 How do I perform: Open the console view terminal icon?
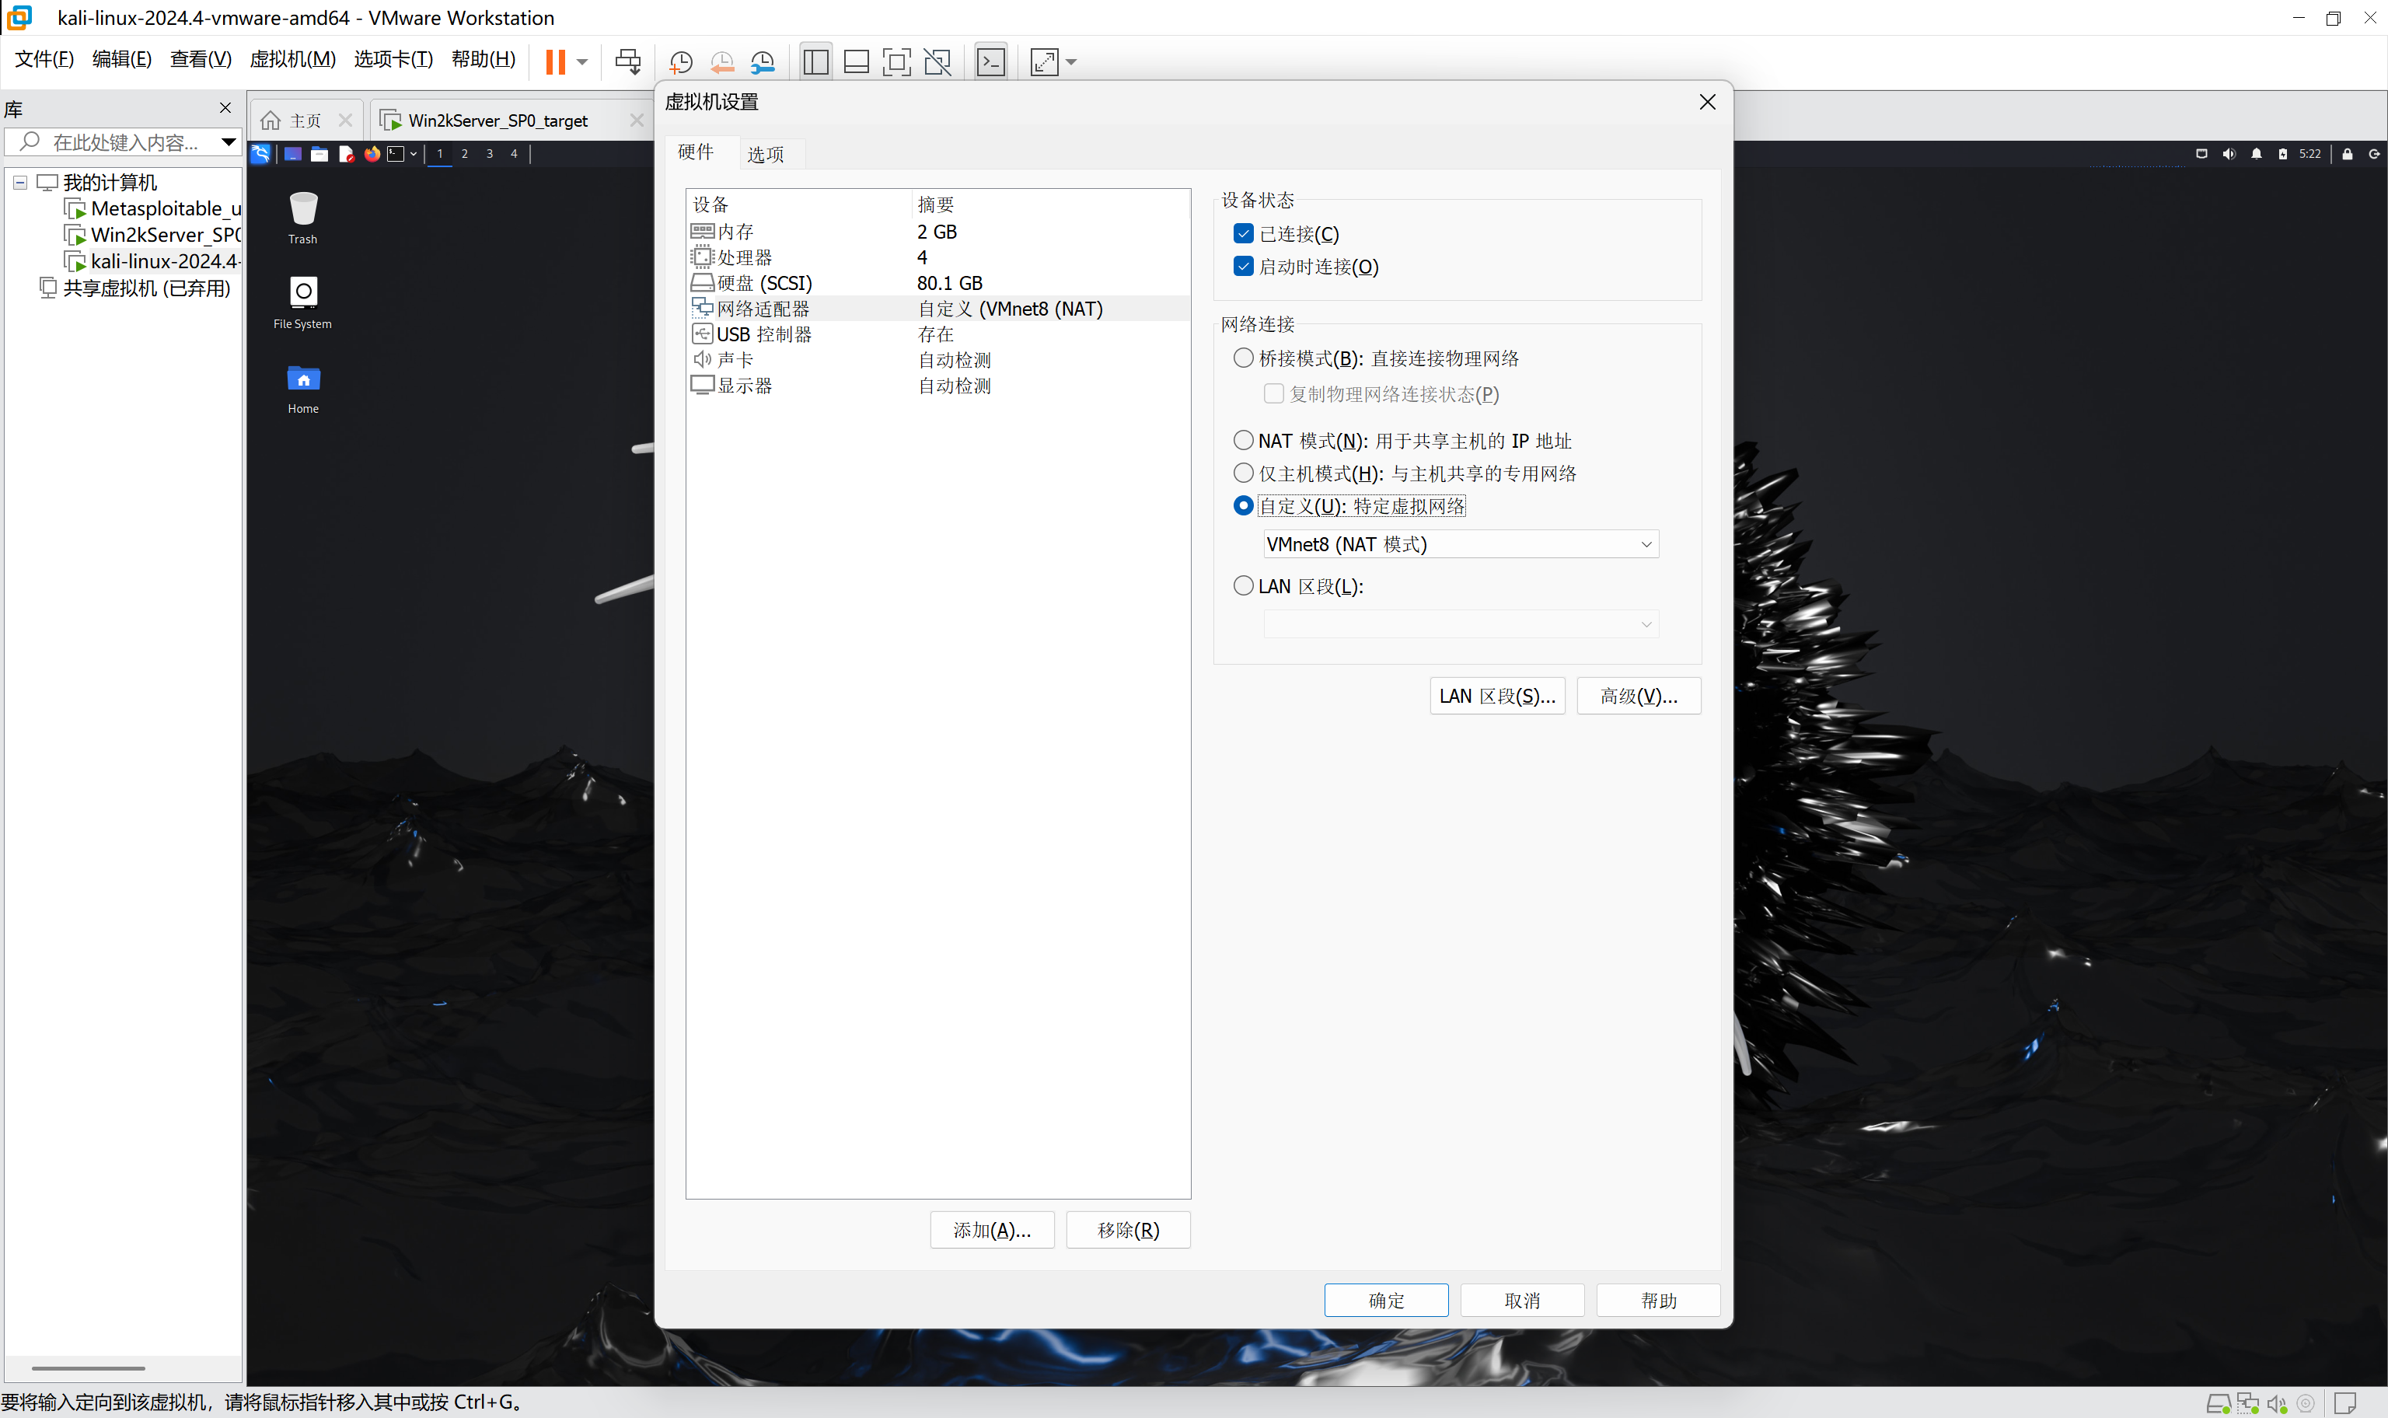point(990,62)
